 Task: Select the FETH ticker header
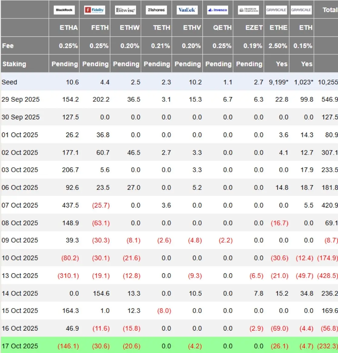click(100, 28)
